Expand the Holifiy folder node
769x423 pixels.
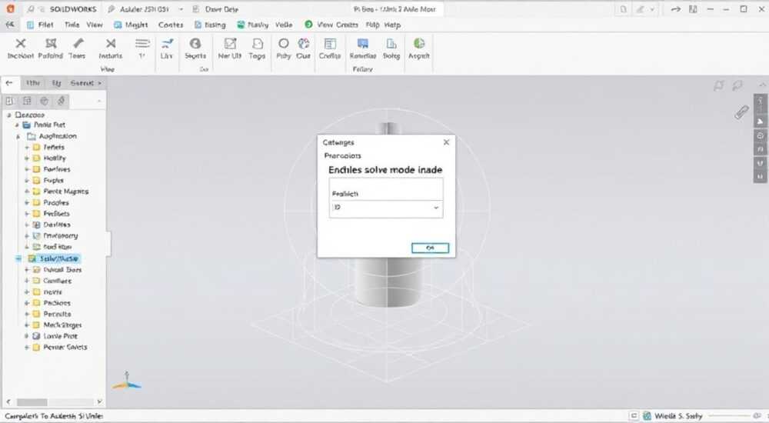[27, 158]
